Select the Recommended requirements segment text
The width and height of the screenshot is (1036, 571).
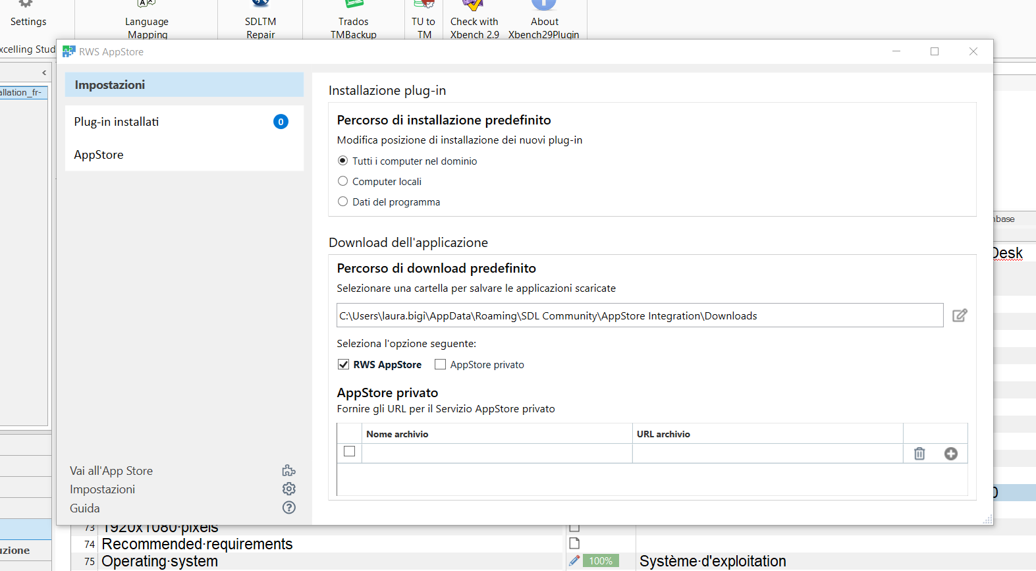[x=197, y=544]
